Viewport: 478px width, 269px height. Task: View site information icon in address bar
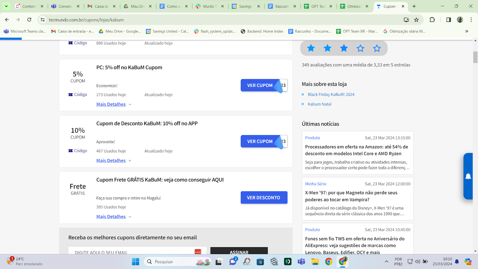click(43, 20)
